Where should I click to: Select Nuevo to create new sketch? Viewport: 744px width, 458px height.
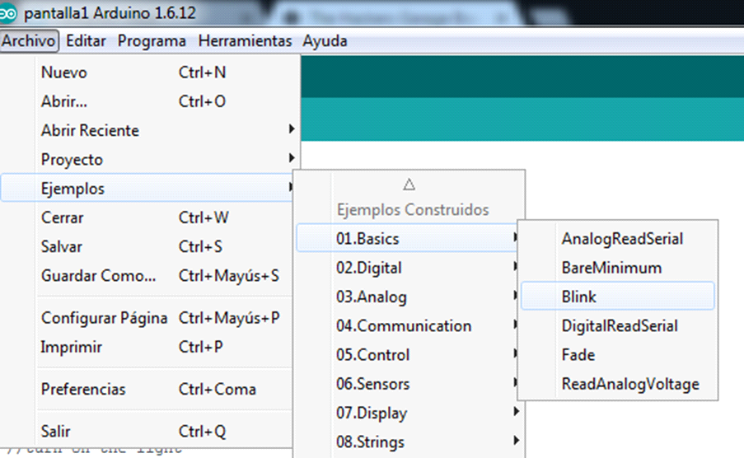63,72
